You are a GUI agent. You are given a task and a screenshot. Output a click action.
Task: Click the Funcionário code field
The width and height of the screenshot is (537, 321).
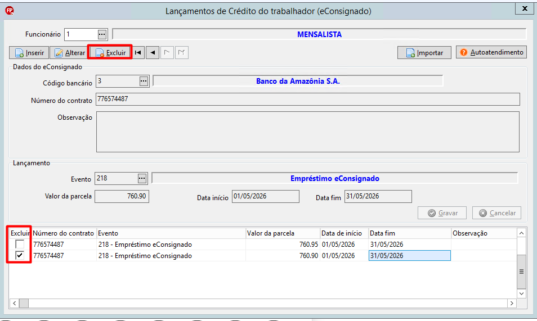pos(81,34)
